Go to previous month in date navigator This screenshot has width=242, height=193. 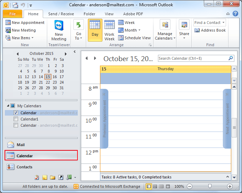(x=18, y=54)
